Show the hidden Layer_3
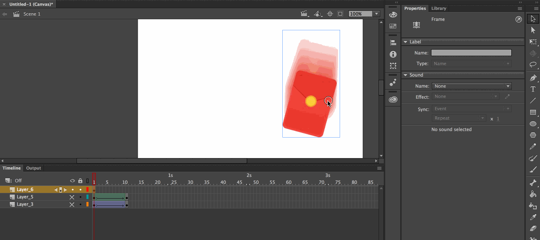This screenshot has width=540, height=240. (x=72, y=204)
